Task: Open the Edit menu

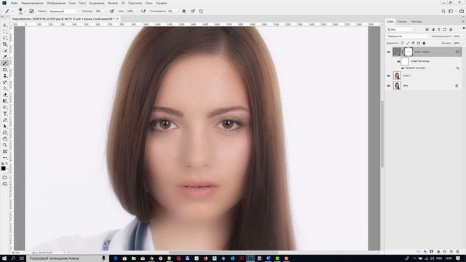Action: [x=32, y=3]
